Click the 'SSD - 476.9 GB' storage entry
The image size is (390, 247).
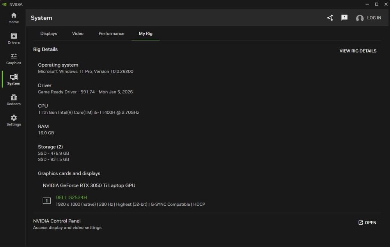point(53,153)
